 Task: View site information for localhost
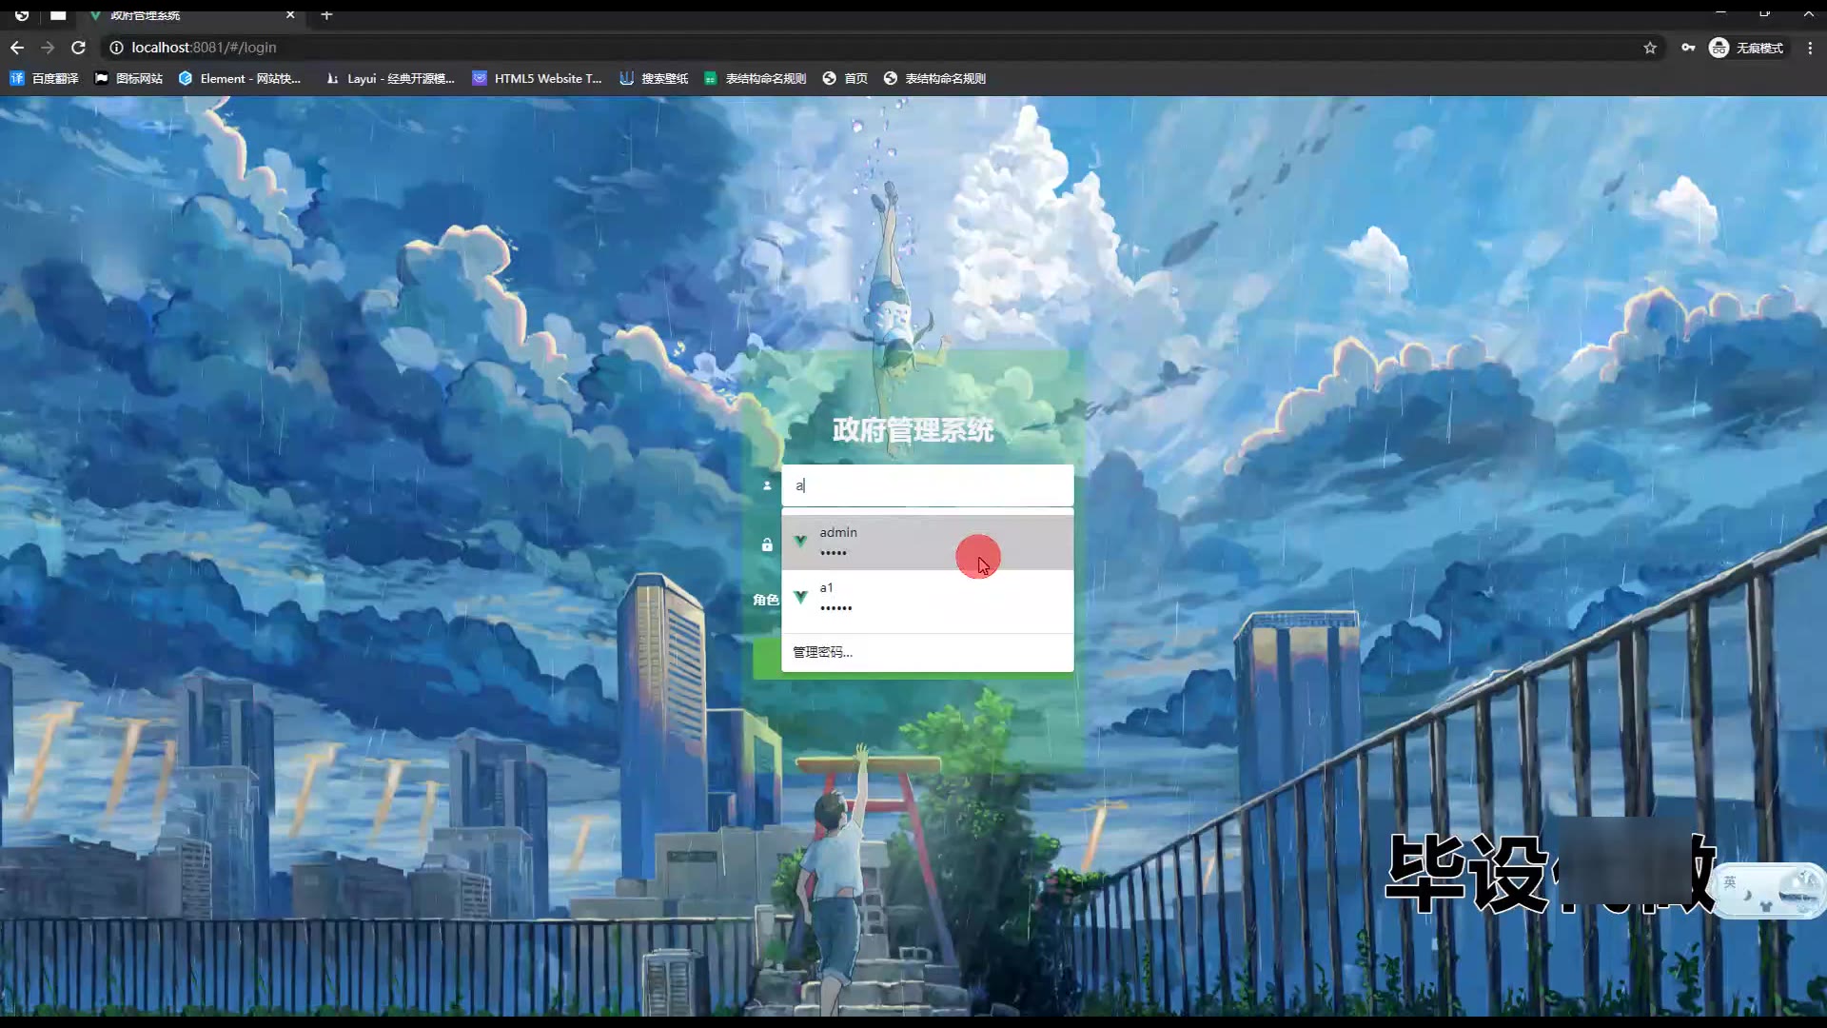click(116, 48)
